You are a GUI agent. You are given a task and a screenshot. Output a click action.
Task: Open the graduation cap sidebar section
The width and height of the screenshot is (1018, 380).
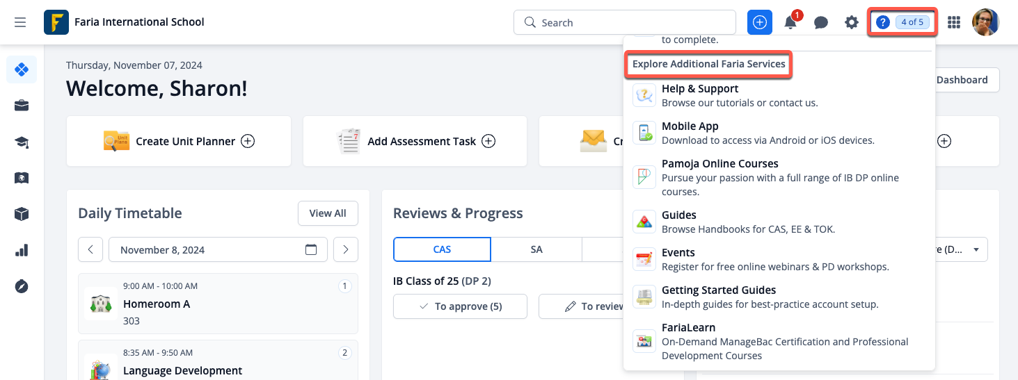click(22, 142)
